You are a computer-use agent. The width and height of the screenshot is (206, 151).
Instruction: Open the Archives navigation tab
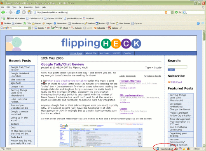(105, 53)
